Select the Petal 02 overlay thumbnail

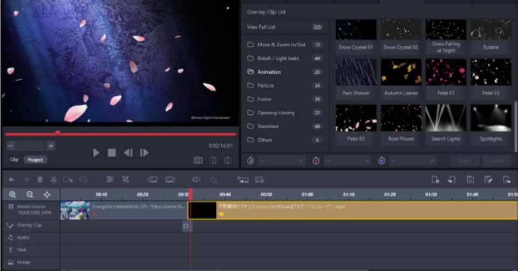491,73
